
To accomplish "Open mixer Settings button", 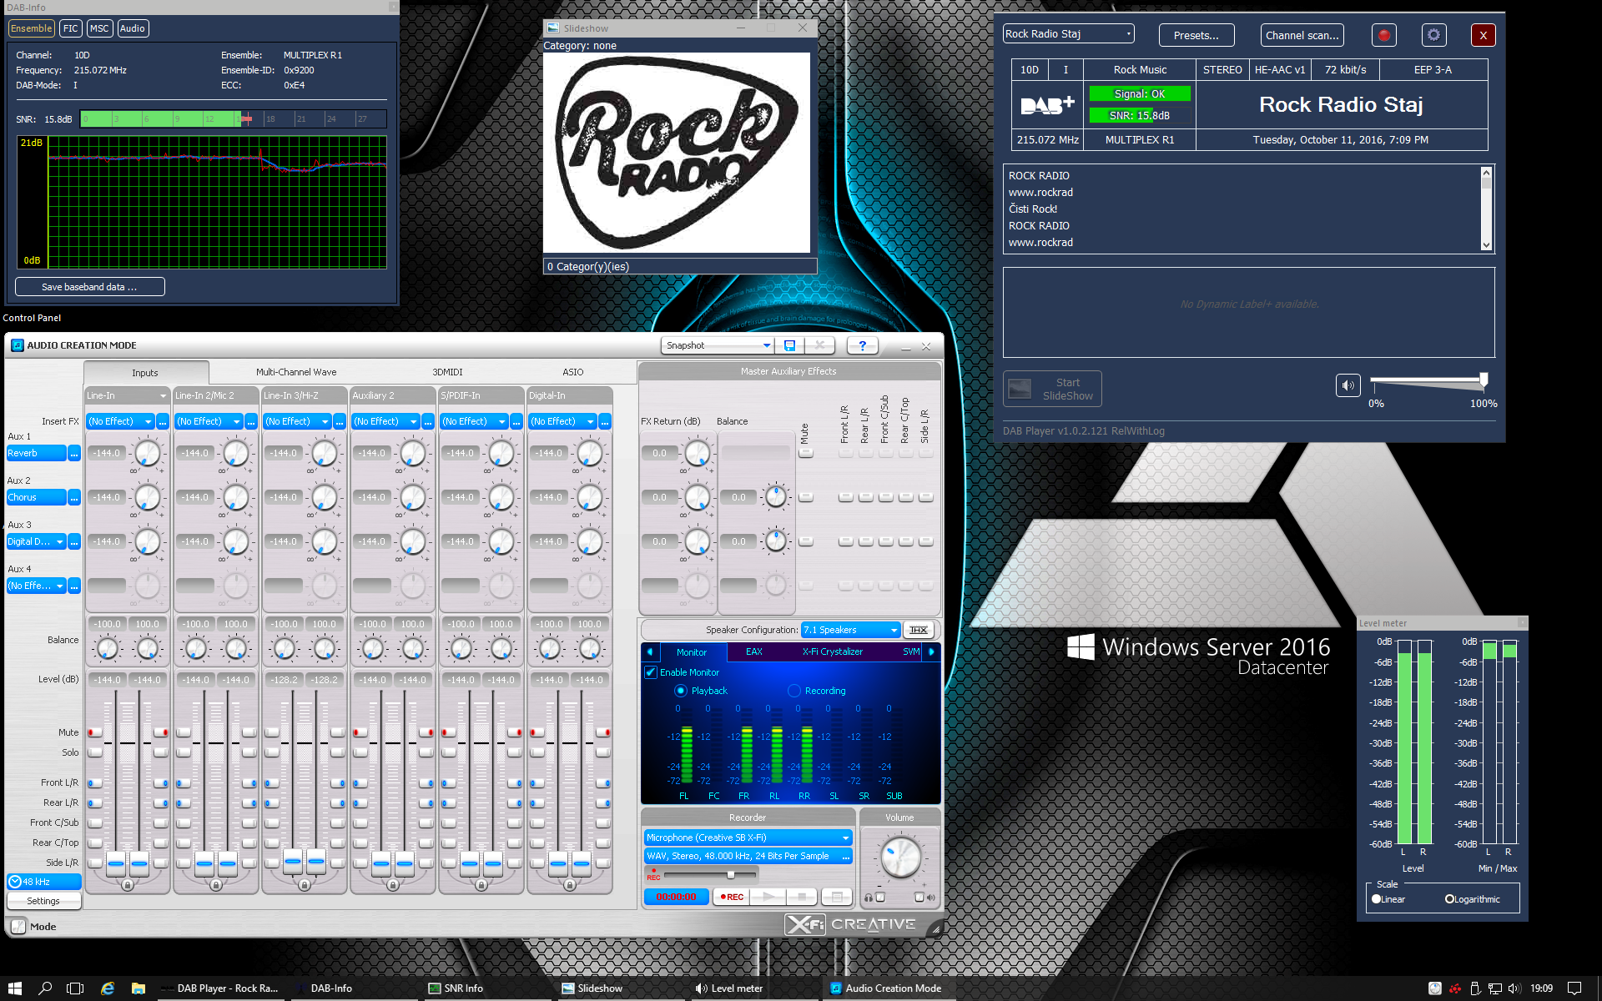I will pos(43,901).
